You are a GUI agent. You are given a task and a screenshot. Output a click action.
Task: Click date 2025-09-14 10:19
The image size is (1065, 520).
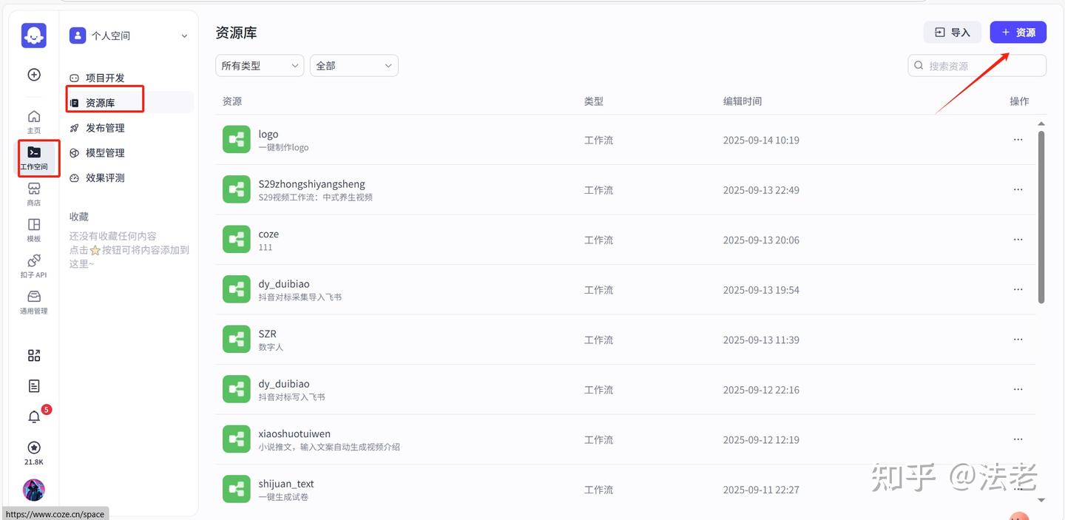pyautogui.click(x=761, y=140)
